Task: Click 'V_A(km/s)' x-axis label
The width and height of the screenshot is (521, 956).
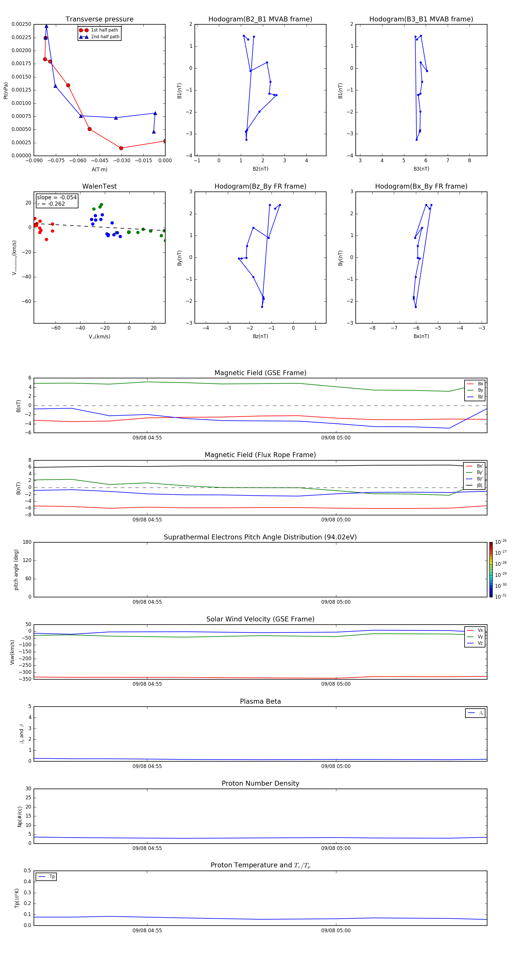Action: point(99,337)
